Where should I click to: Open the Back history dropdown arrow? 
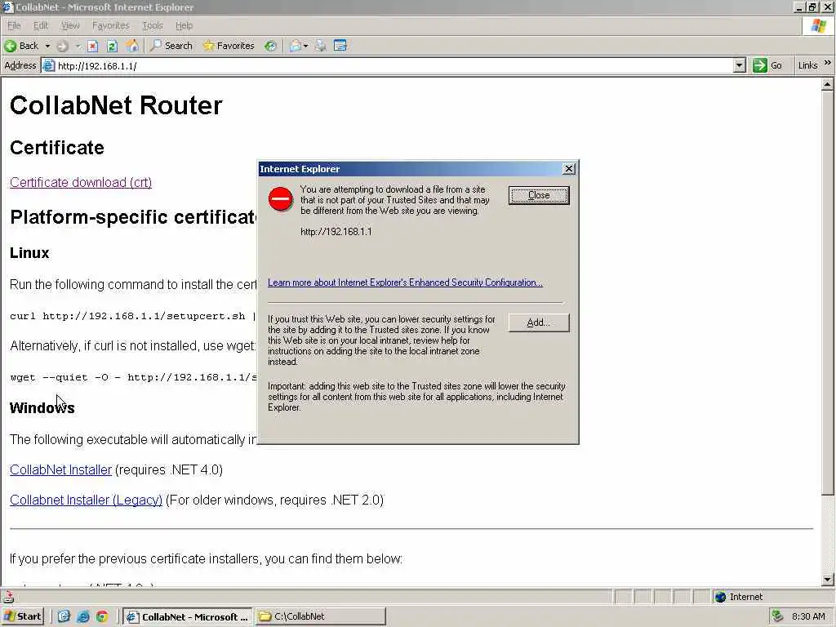coord(47,46)
